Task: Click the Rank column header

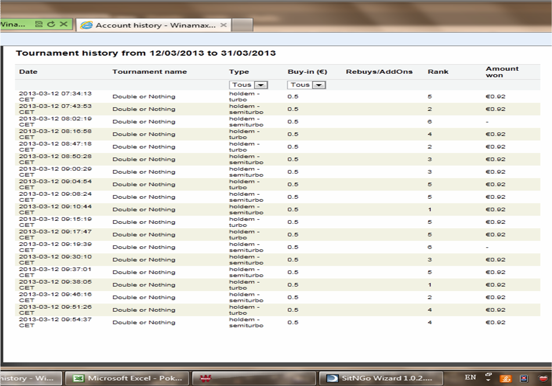Action: pos(438,72)
